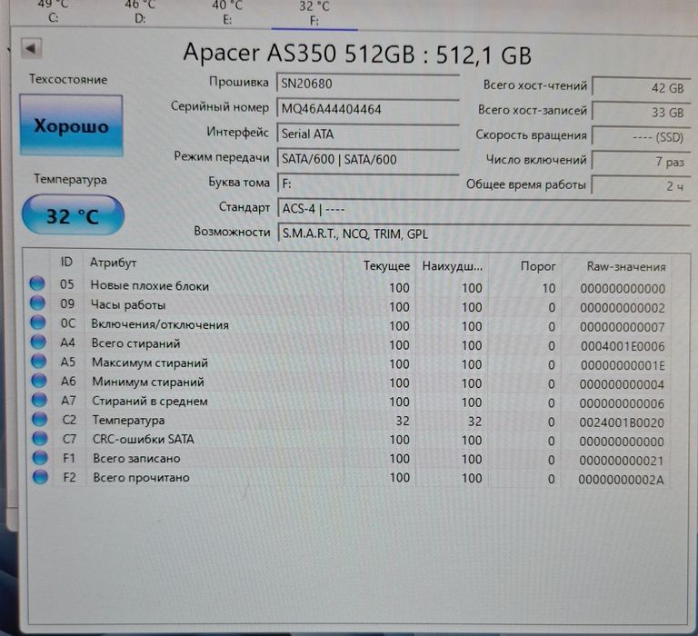This screenshot has width=698, height=636.
Task: Click the serial number field MQ46A44404464
Action: click(x=368, y=109)
